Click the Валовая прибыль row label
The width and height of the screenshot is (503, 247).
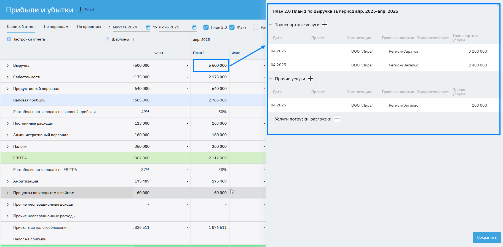pos(29,100)
